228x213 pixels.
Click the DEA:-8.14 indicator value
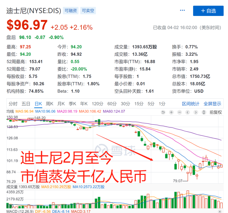coord(61,211)
